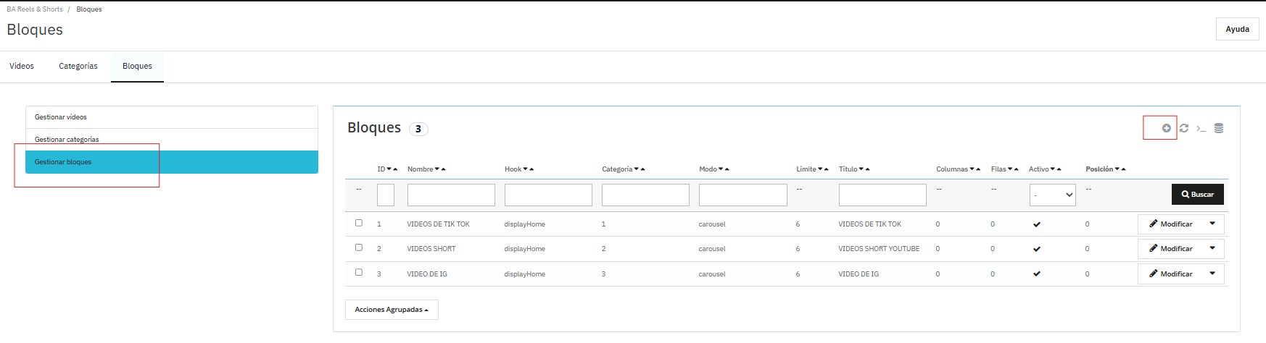Viewport: 1266px width, 343px height.
Task: Click Modificar for VIDEO DE IG row
Action: [1170, 274]
